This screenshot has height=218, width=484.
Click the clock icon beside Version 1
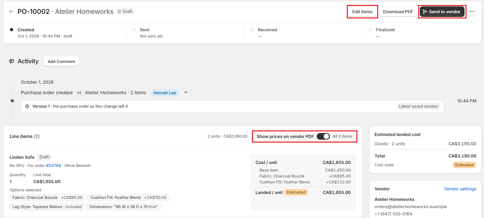tap(27, 106)
